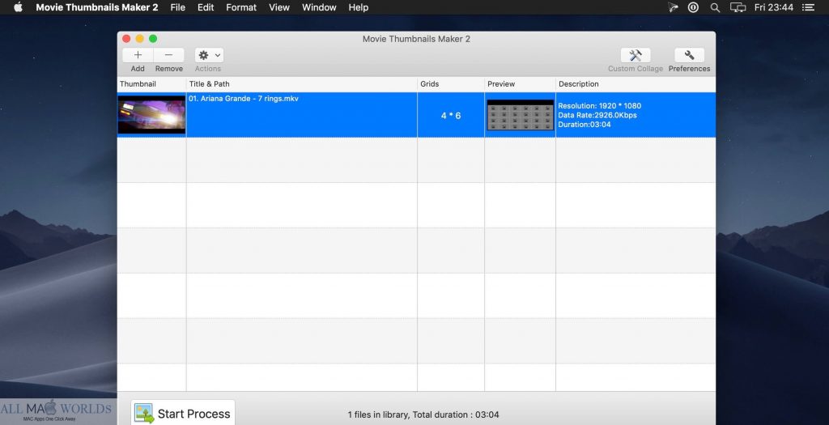The image size is (829, 425).
Task: Open the View menu
Action: [x=279, y=7]
